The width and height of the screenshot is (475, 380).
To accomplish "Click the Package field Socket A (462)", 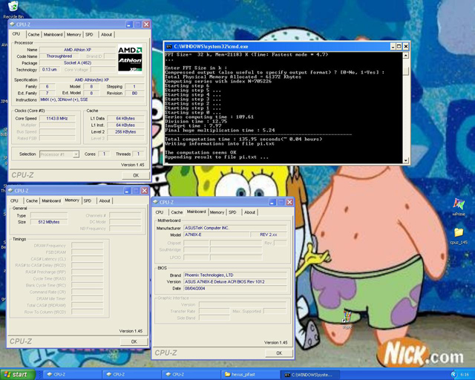I will (x=77, y=63).
